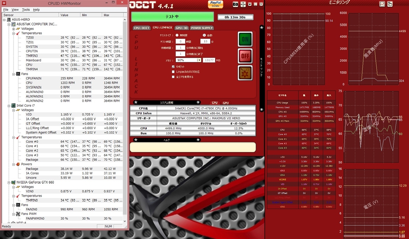This screenshot has height=239, width=409.
Task: Collapse the ASUS-HERO root node
Action: (x=4, y=20)
